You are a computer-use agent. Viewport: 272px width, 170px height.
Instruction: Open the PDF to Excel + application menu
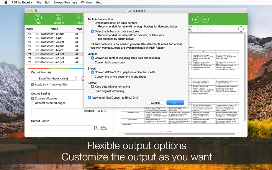coord(22,2)
